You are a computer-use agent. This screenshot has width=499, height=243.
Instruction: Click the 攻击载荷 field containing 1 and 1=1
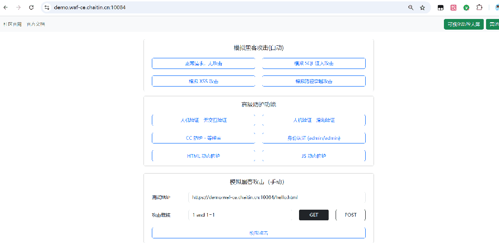[240, 215]
